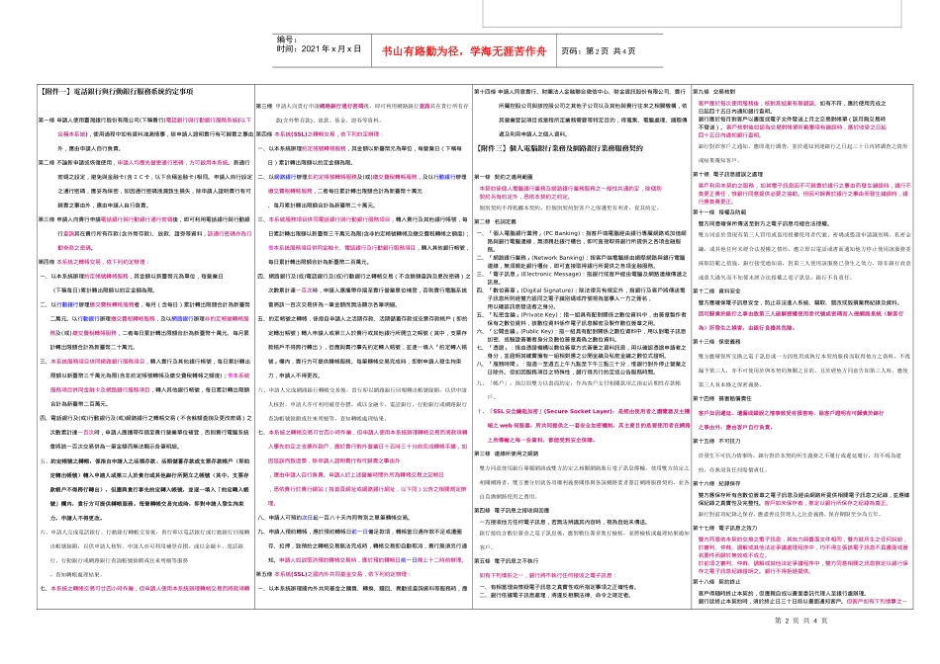Click the clause heading '第四條 電子訊息之接收與回應'
Image resolution: width=940 pixels, height=664 pixels.
tap(512, 511)
